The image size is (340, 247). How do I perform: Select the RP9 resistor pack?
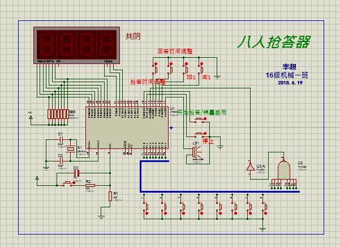point(58,114)
